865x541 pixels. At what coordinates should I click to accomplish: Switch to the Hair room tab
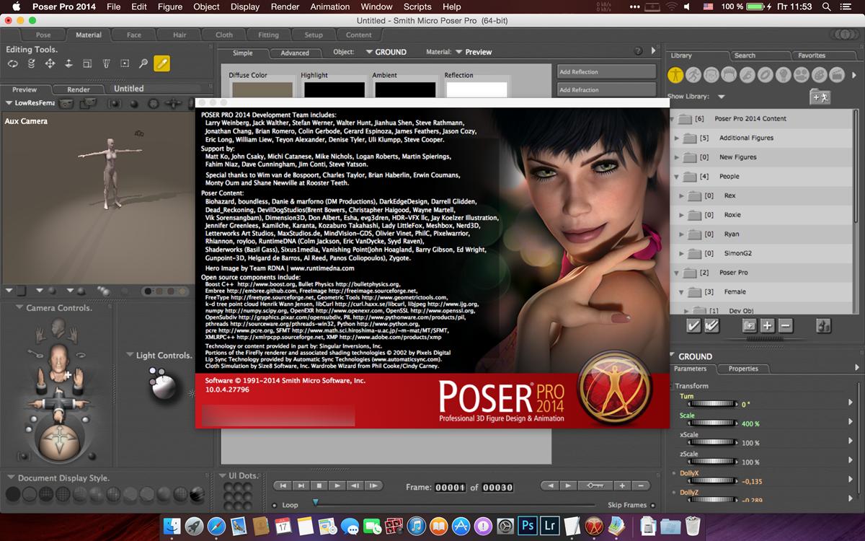pos(179,35)
